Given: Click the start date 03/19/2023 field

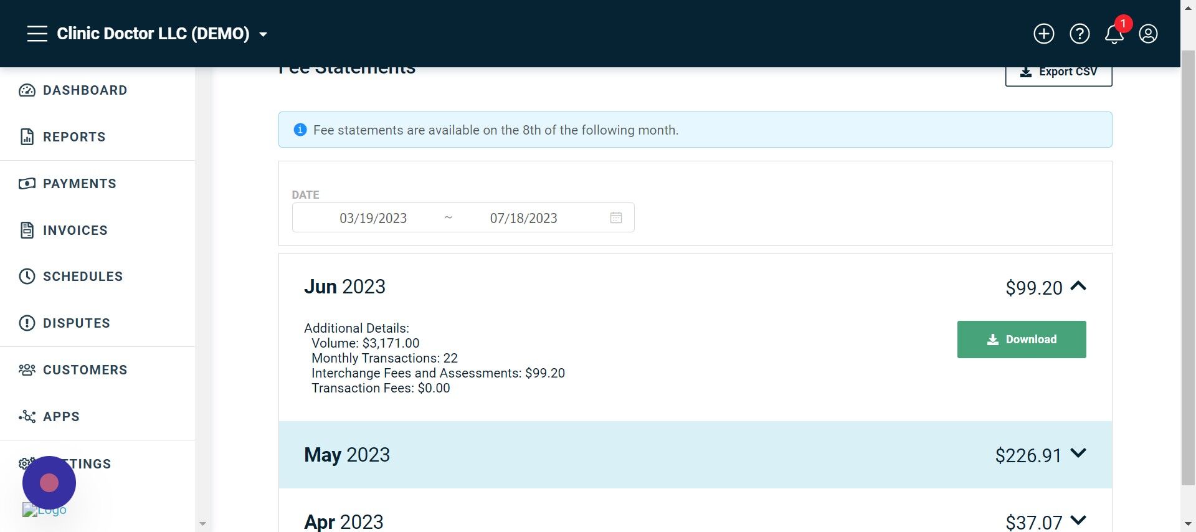Looking at the screenshot, I should [x=373, y=219].
